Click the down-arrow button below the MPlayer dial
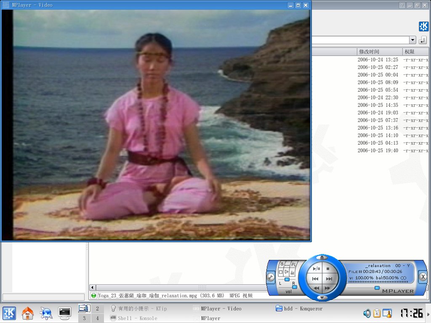431x323 pixels. (322, 297)
